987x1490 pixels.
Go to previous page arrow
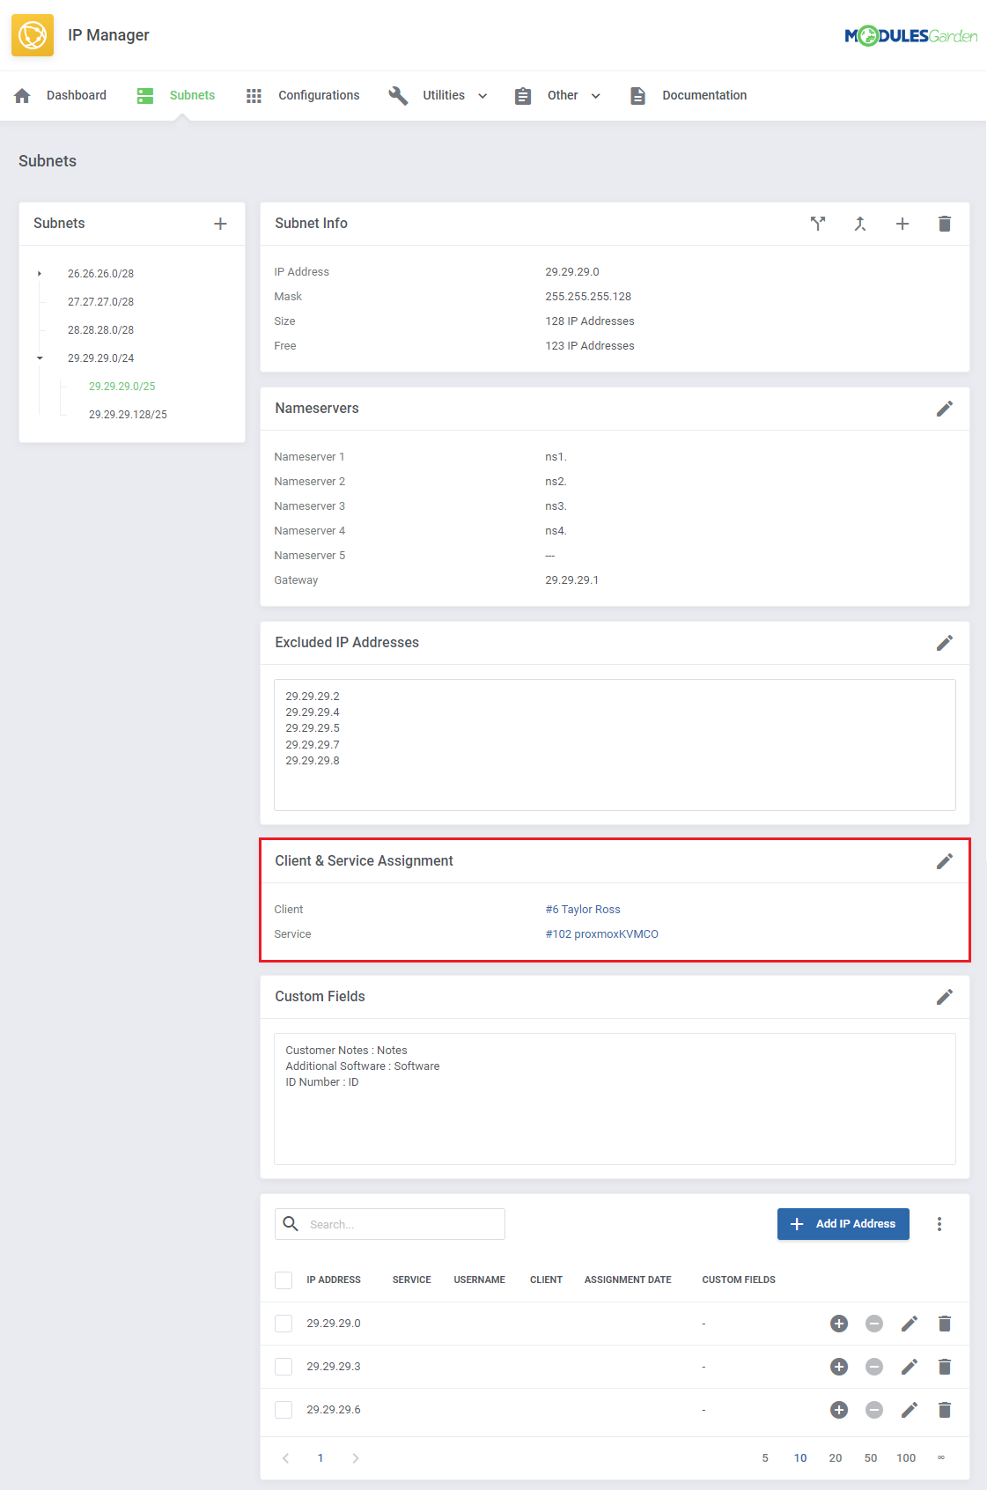285,1458
